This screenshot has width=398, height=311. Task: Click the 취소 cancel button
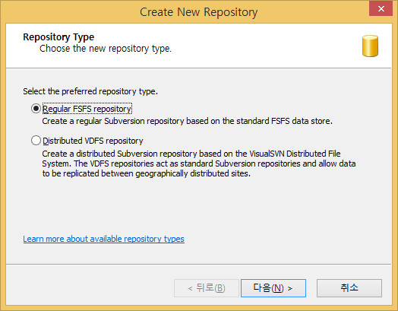coord(349,288)
